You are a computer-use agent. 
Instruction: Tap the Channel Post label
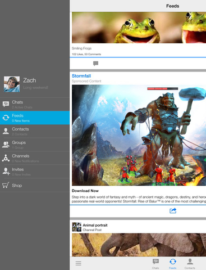pos(92,230)
